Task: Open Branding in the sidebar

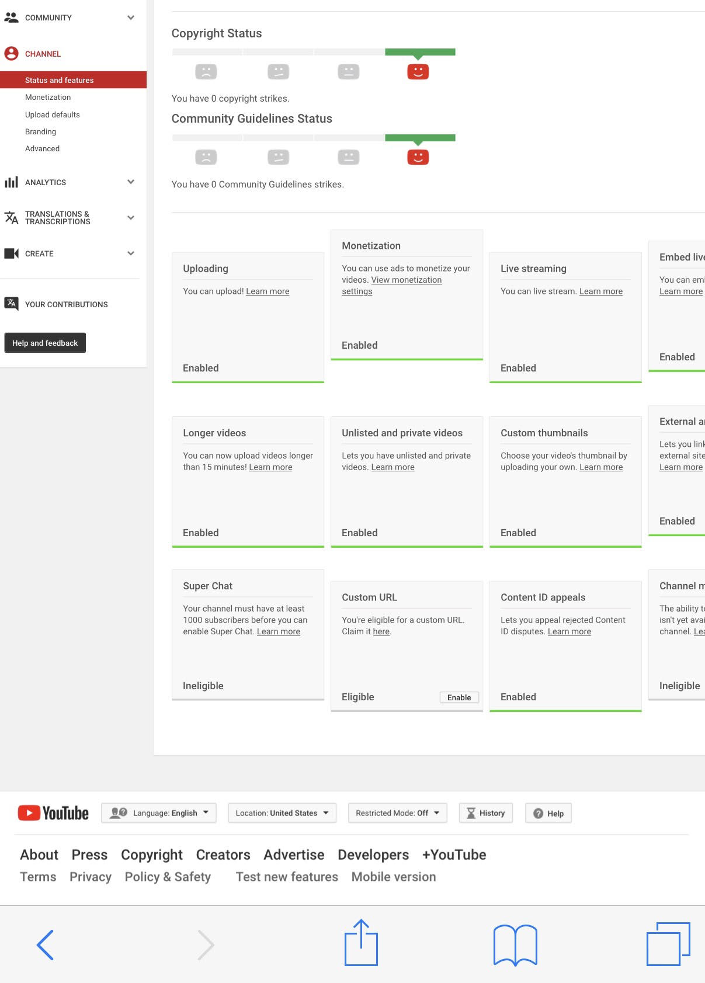Action: click(x=40, y=131)
